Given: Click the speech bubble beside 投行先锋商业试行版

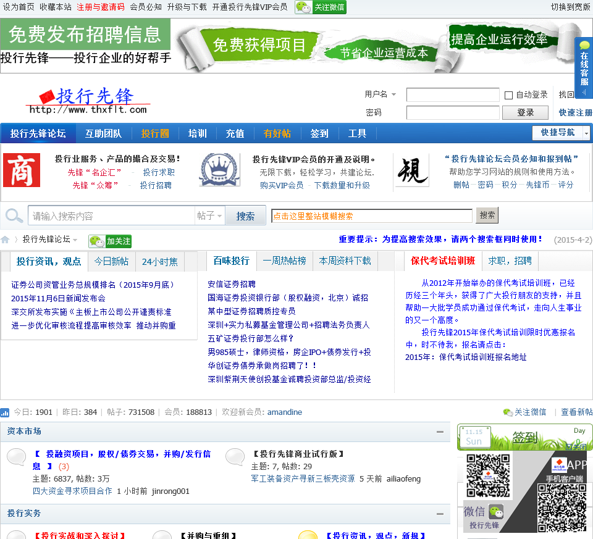Looking at the screenshot, I should [x=235, y=457].
